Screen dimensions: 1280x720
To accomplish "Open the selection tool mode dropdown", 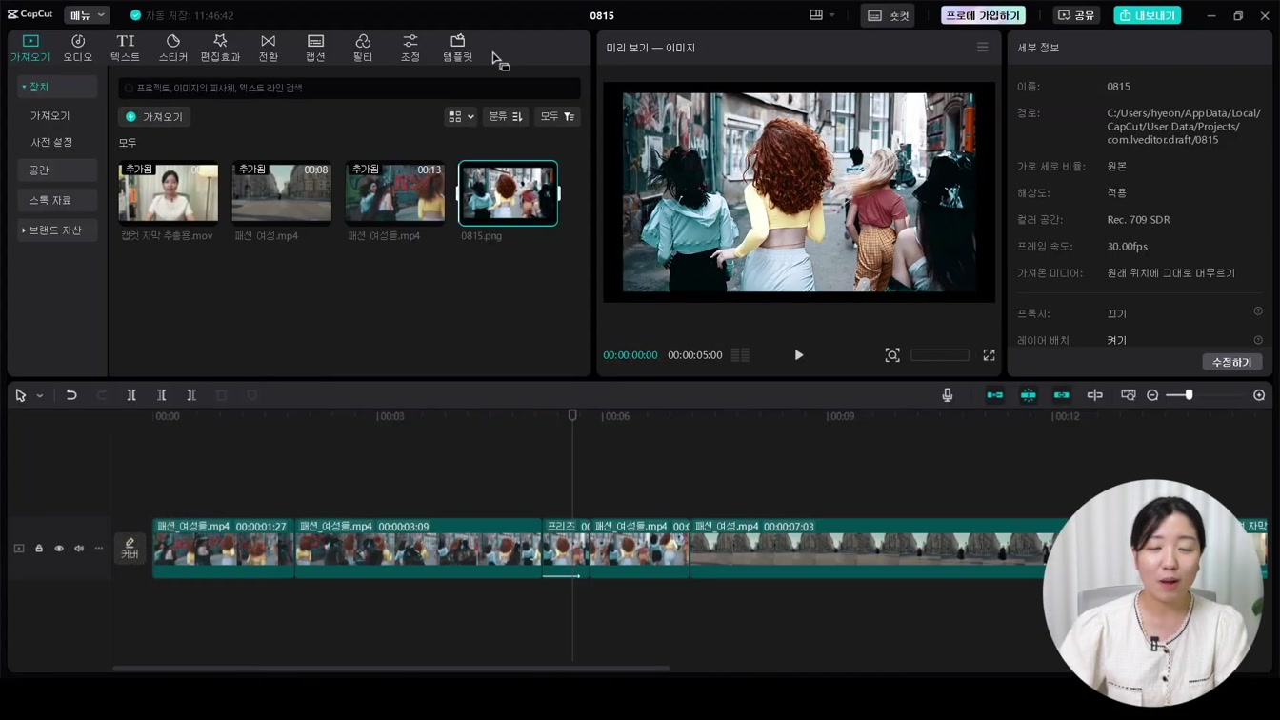I will [40, 395].
